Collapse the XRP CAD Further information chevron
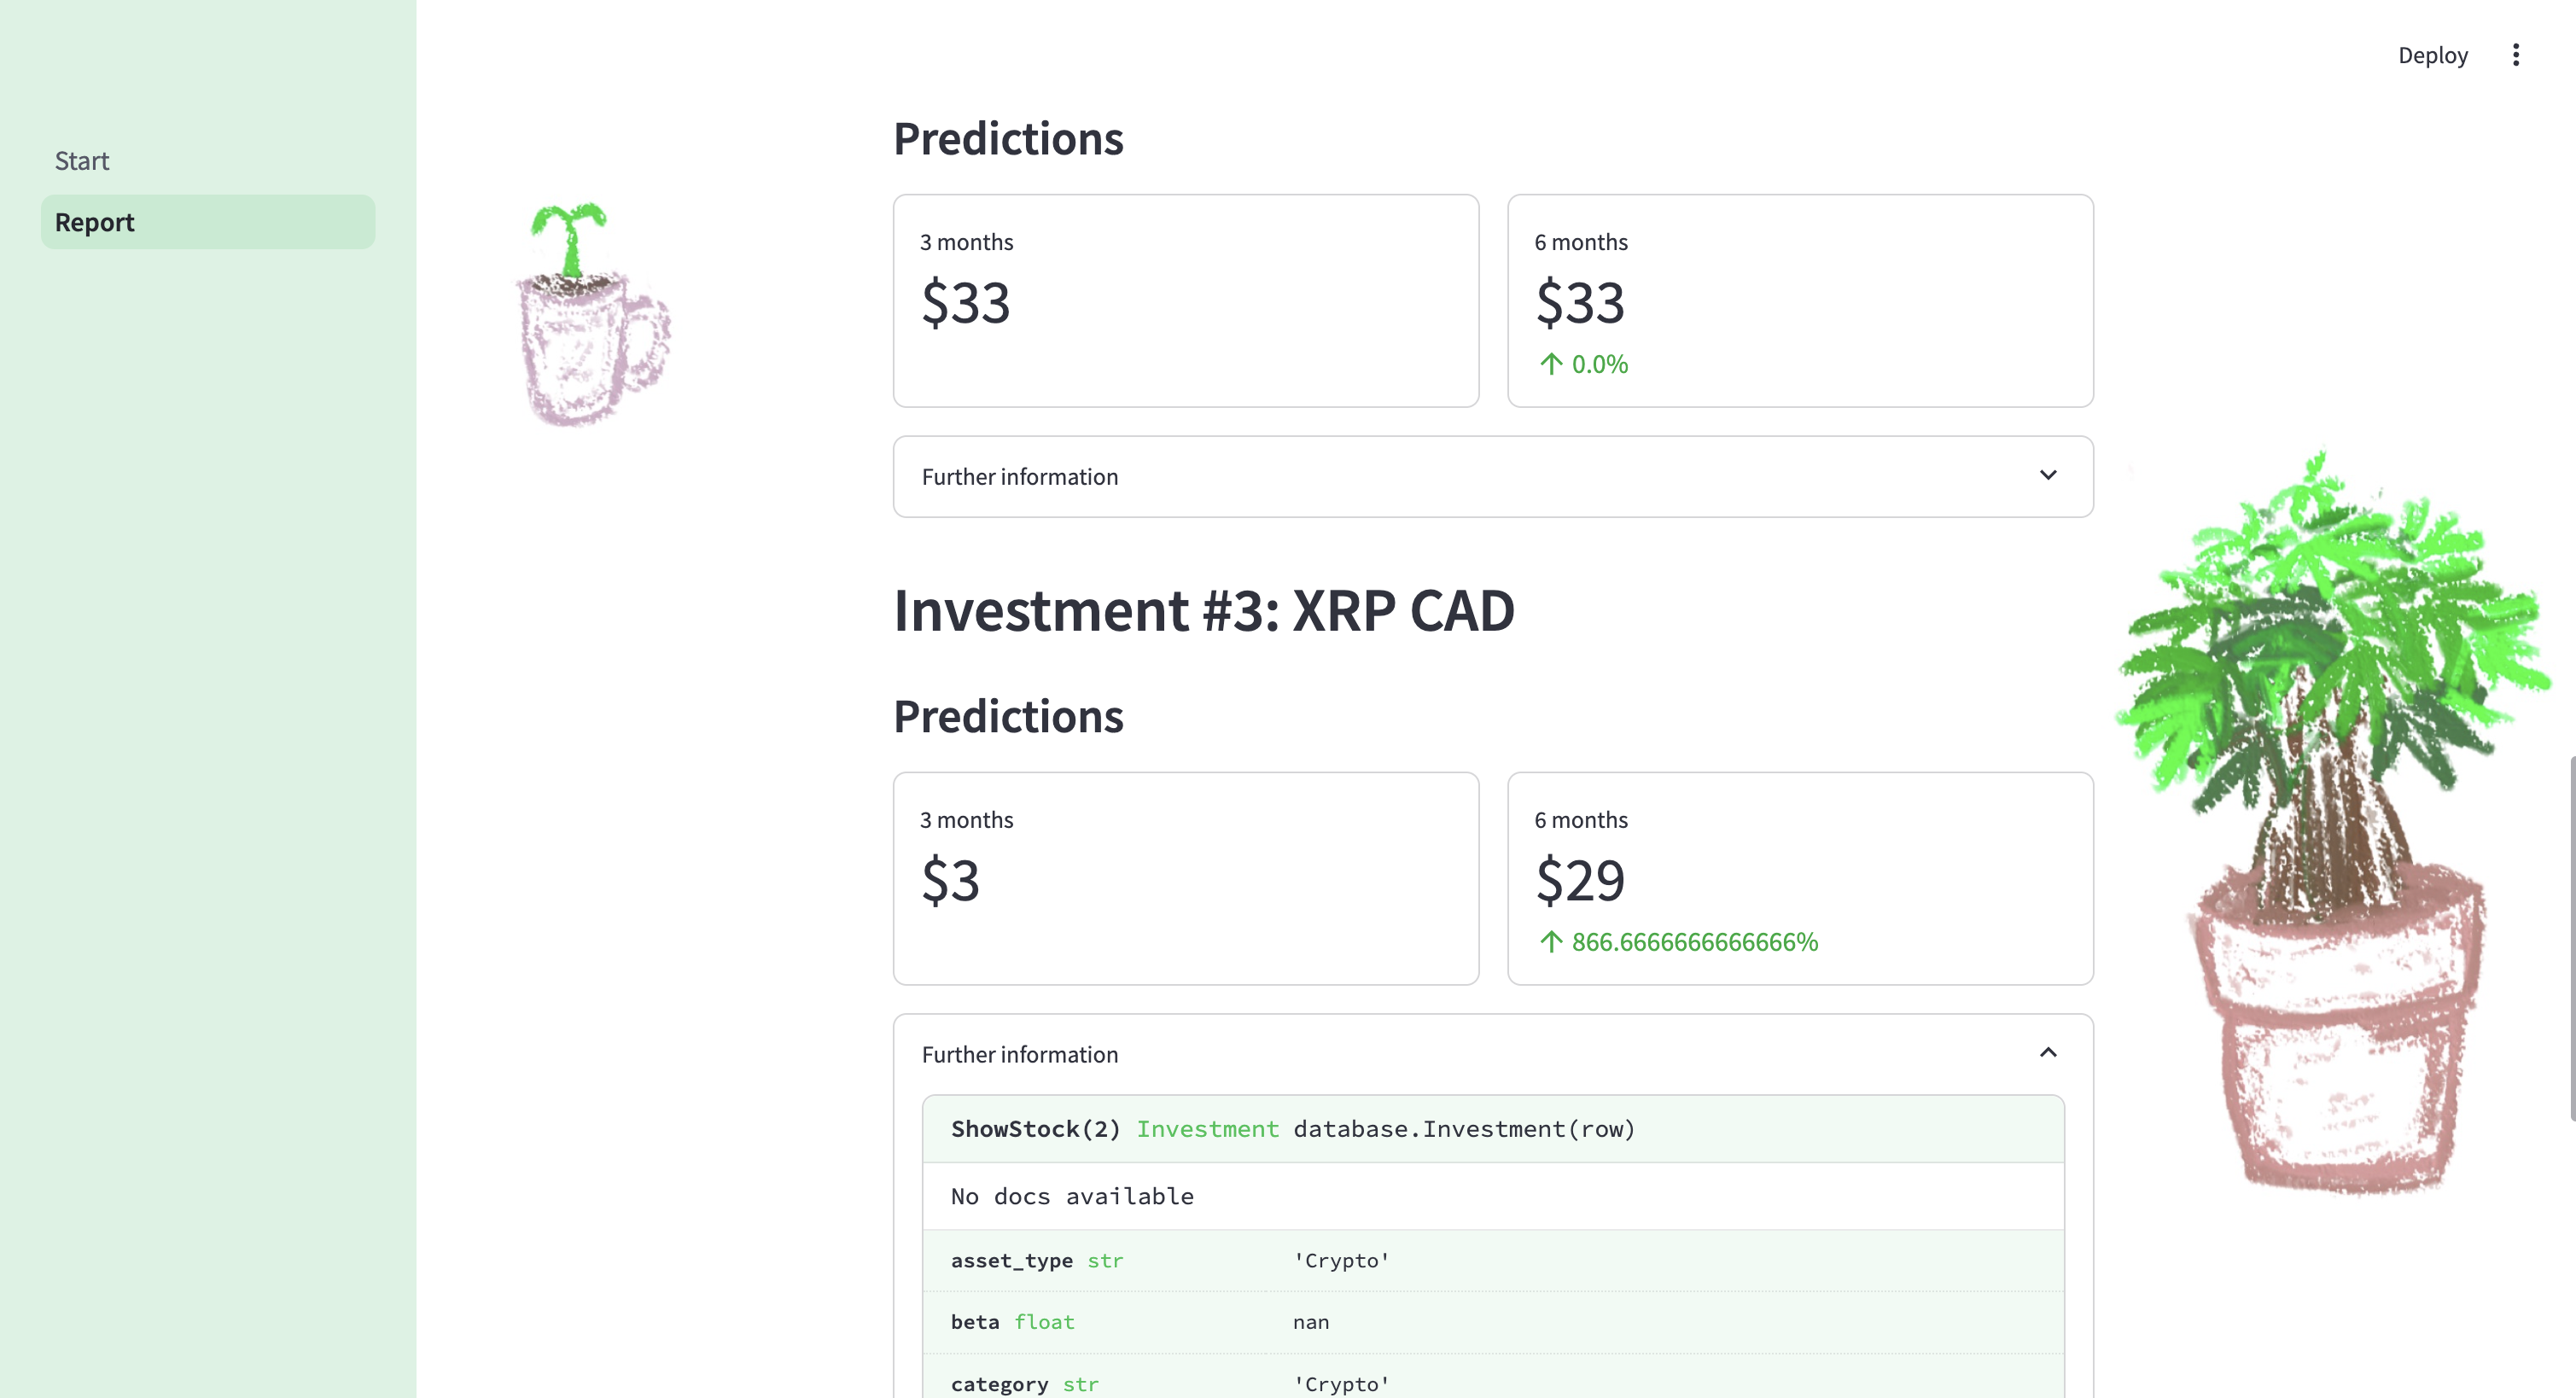 (2047, 1053)
